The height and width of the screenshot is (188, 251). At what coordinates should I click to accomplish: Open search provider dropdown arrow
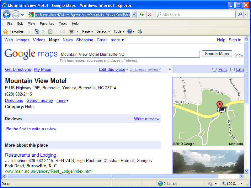246,14
